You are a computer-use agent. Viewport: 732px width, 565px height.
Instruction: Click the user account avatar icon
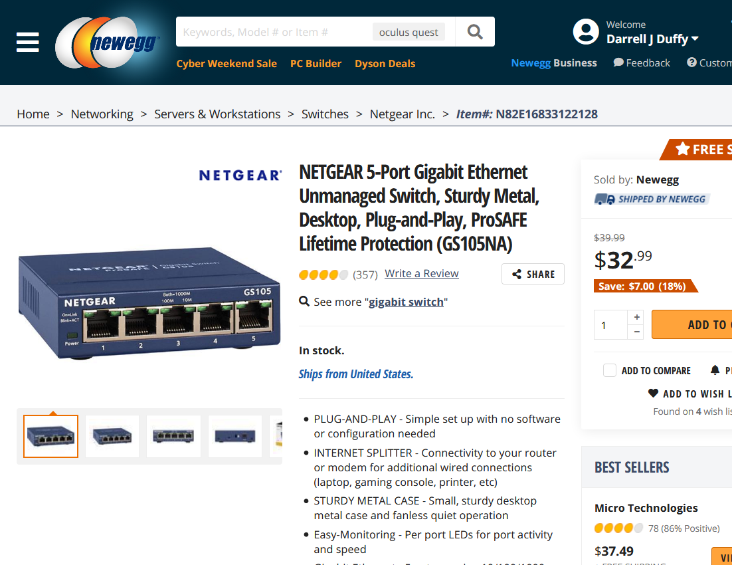click(585, 32)
